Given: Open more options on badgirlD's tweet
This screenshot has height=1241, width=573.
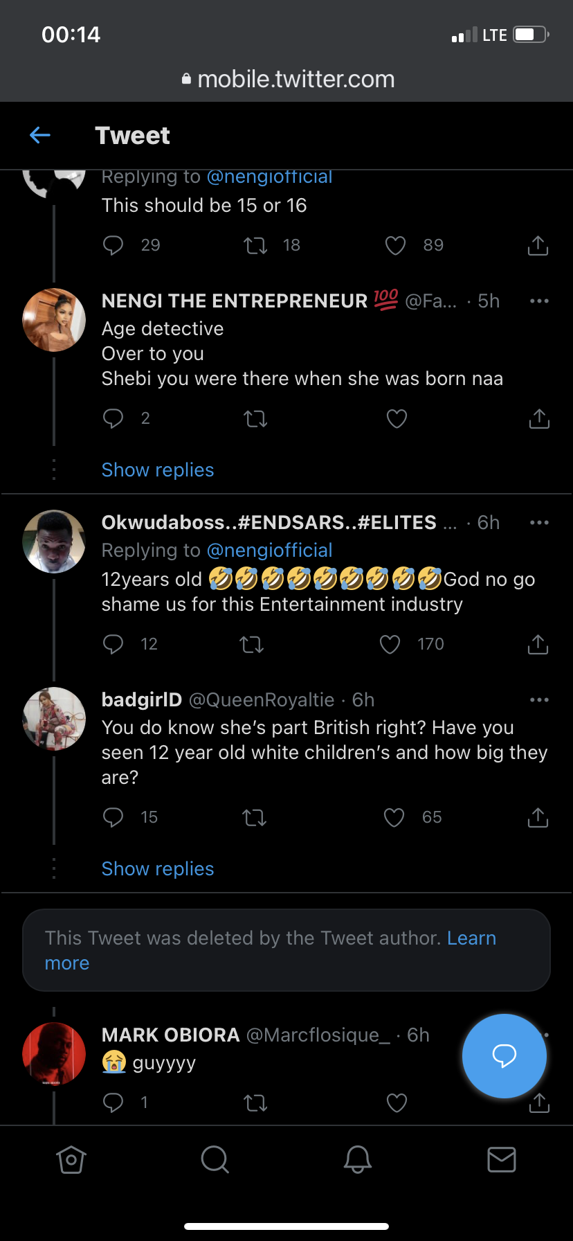Looking at the screenshot, I should 539,700.
